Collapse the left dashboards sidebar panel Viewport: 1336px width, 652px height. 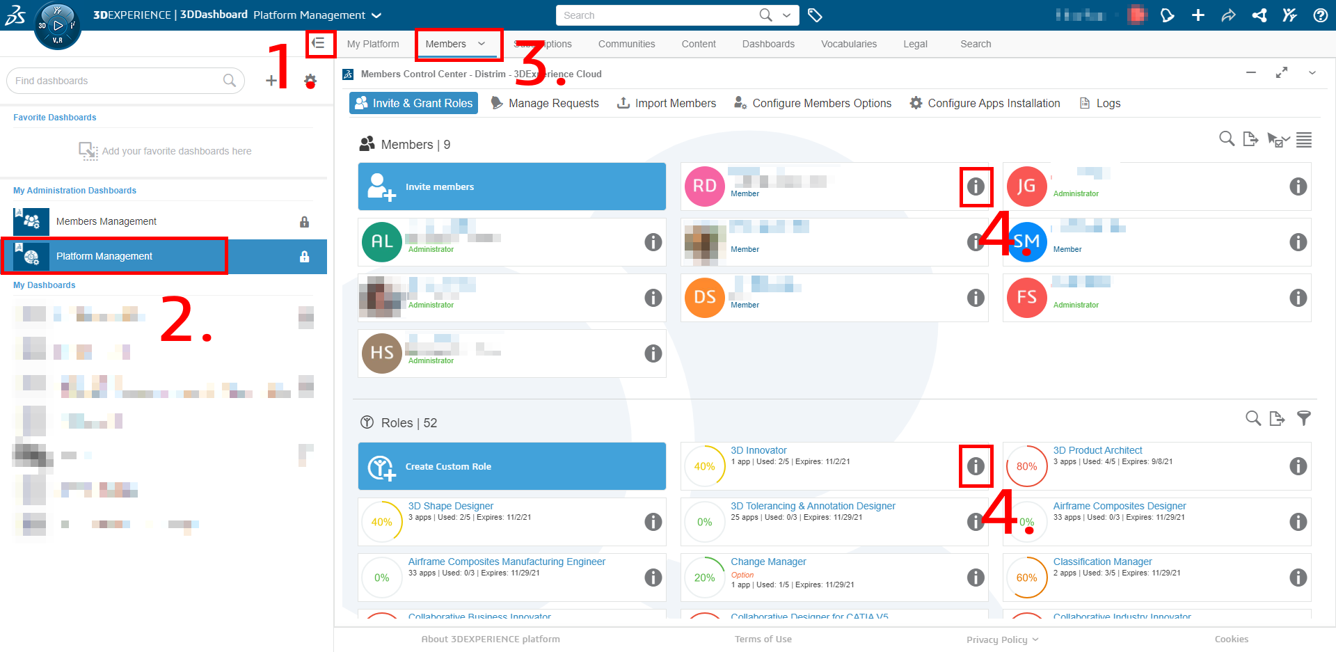pyautogui.click(x=319, y=44)
